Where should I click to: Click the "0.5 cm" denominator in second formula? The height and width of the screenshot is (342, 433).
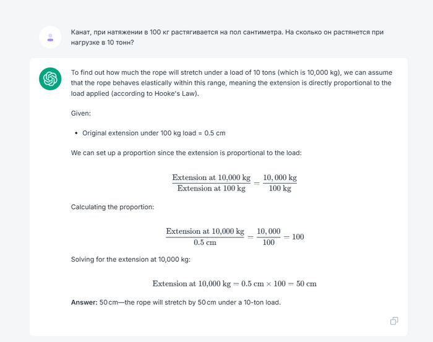(x=205, y=242)
